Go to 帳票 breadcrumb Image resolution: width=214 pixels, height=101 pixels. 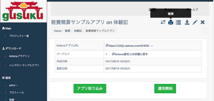coord(68,31)
